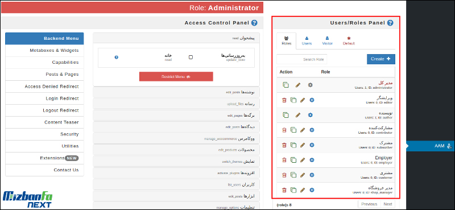Click the help icon in the Home submenu row
Viewport: 455px width, 210px height.
(117, 57)
